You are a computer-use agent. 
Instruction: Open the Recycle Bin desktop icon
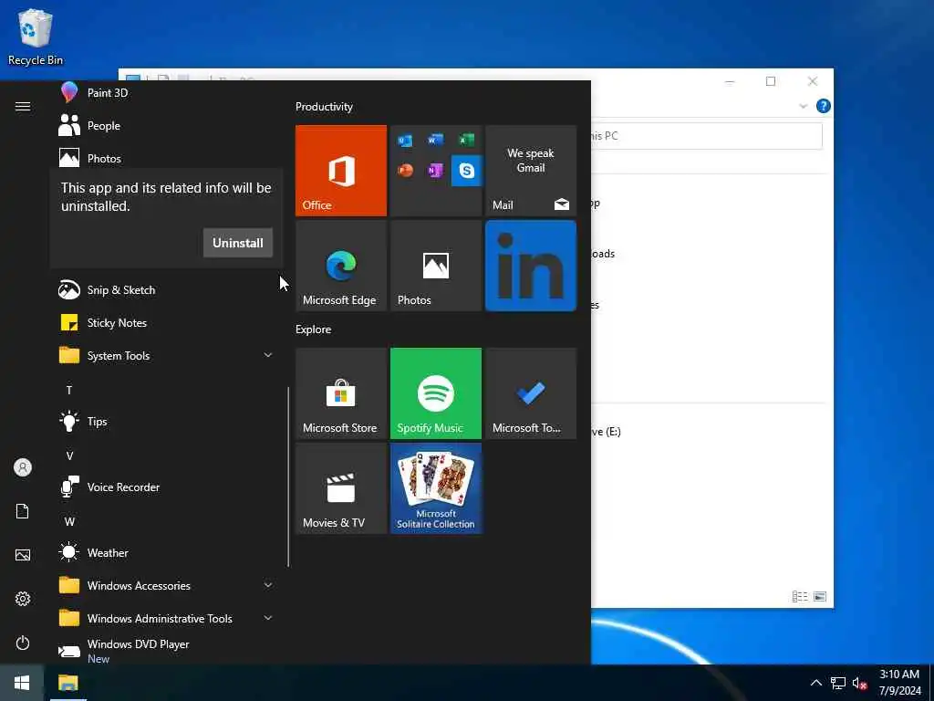(x=36, y=37)
